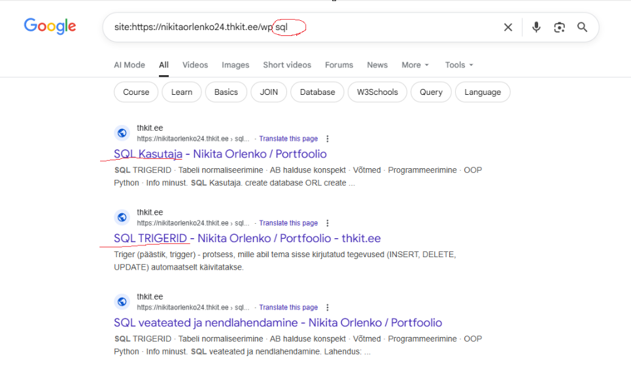Expand the Tools dropdown
This screenshot has height=369, width=631.
[x=459, y=65]
